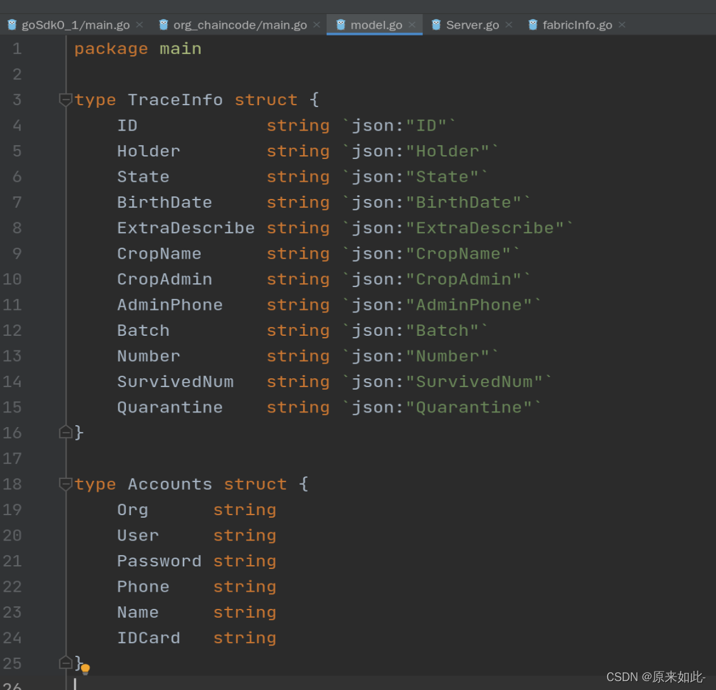Collapse the Accounts struct closing fold at line 25

click(66, 663)
